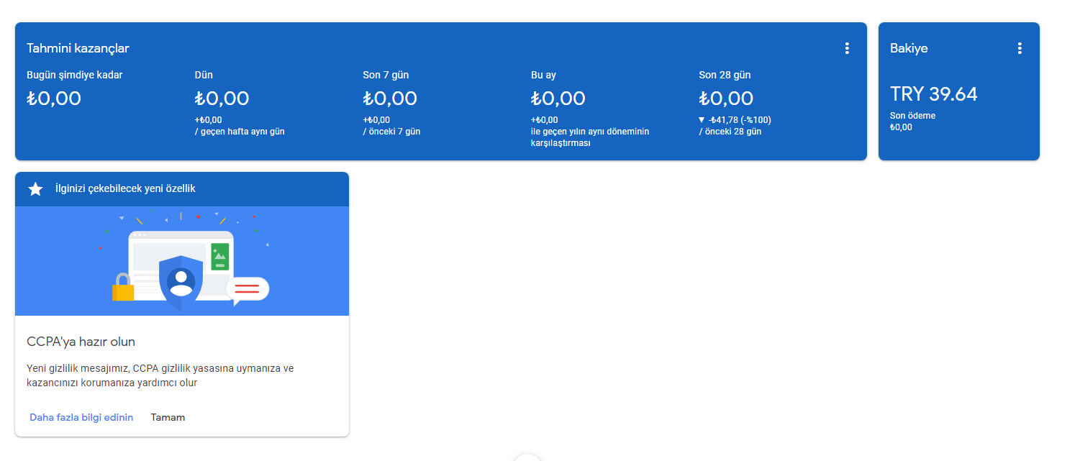Click the star icon beside new feature header

click(x=35, y=189)
